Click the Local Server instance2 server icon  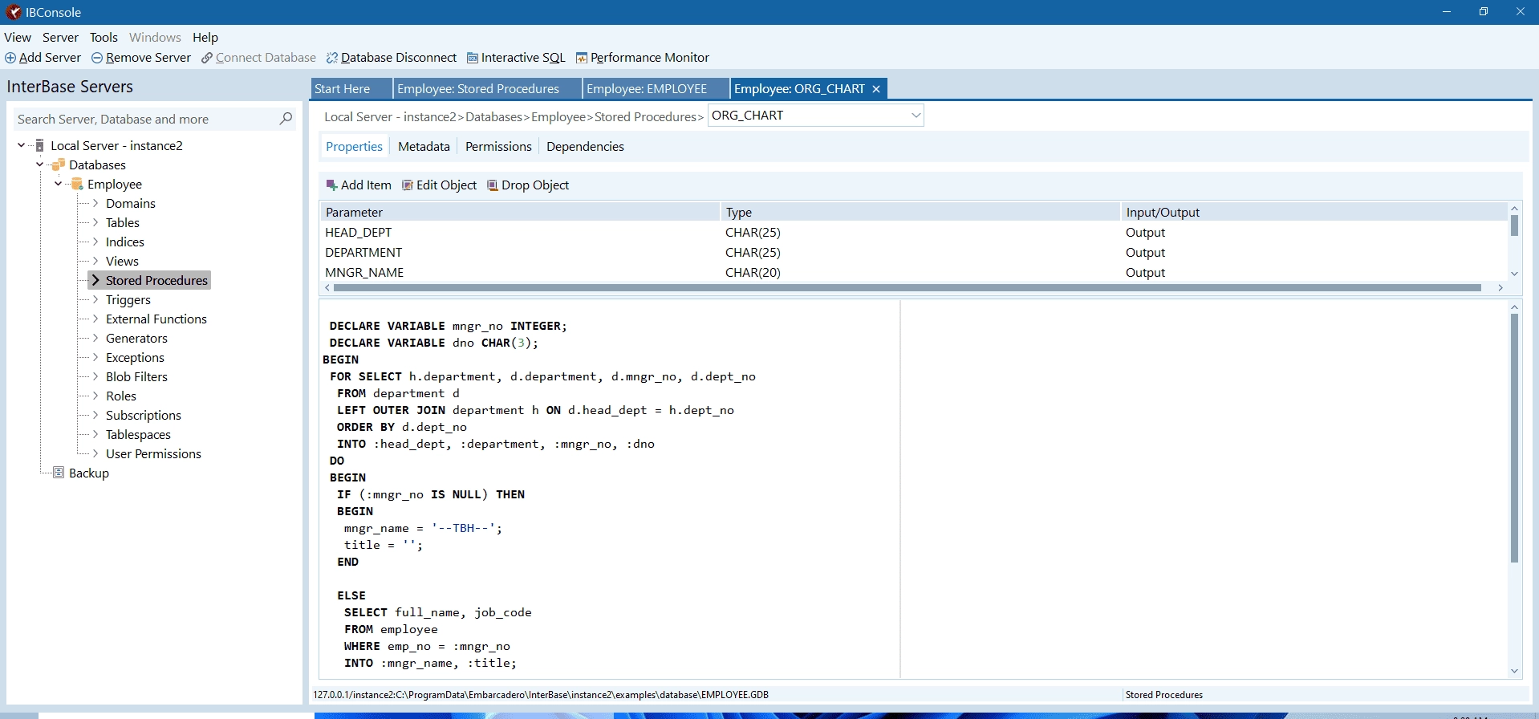tap(39, 145)
